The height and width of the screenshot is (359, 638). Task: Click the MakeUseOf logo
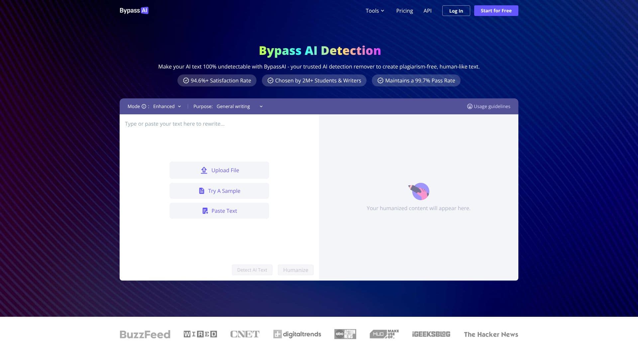pyautogui.click(x=384, y=334)
